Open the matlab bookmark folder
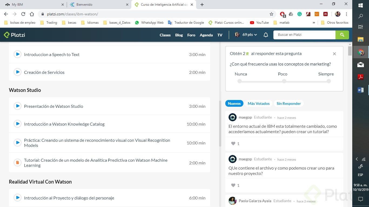This screenshot has width=369, height=207. click(x=282, y=23)
